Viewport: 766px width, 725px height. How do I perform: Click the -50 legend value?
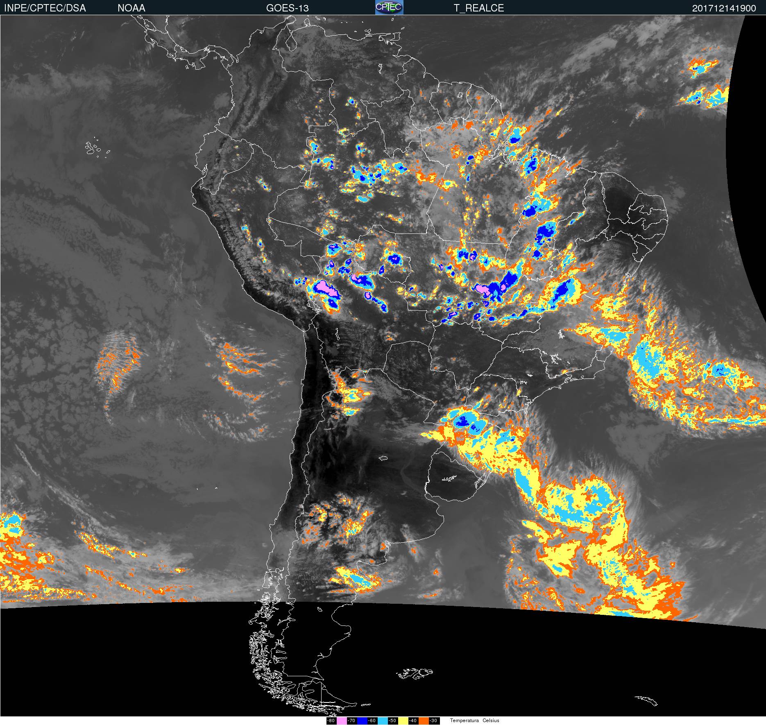[x=392, y=721]
